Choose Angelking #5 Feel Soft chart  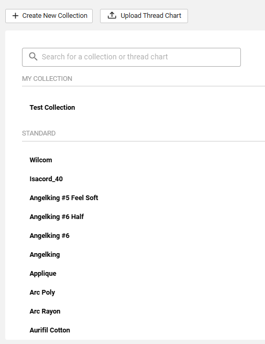64,197
